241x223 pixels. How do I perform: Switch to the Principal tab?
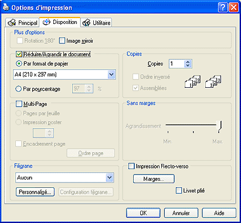tap(22, 23)
